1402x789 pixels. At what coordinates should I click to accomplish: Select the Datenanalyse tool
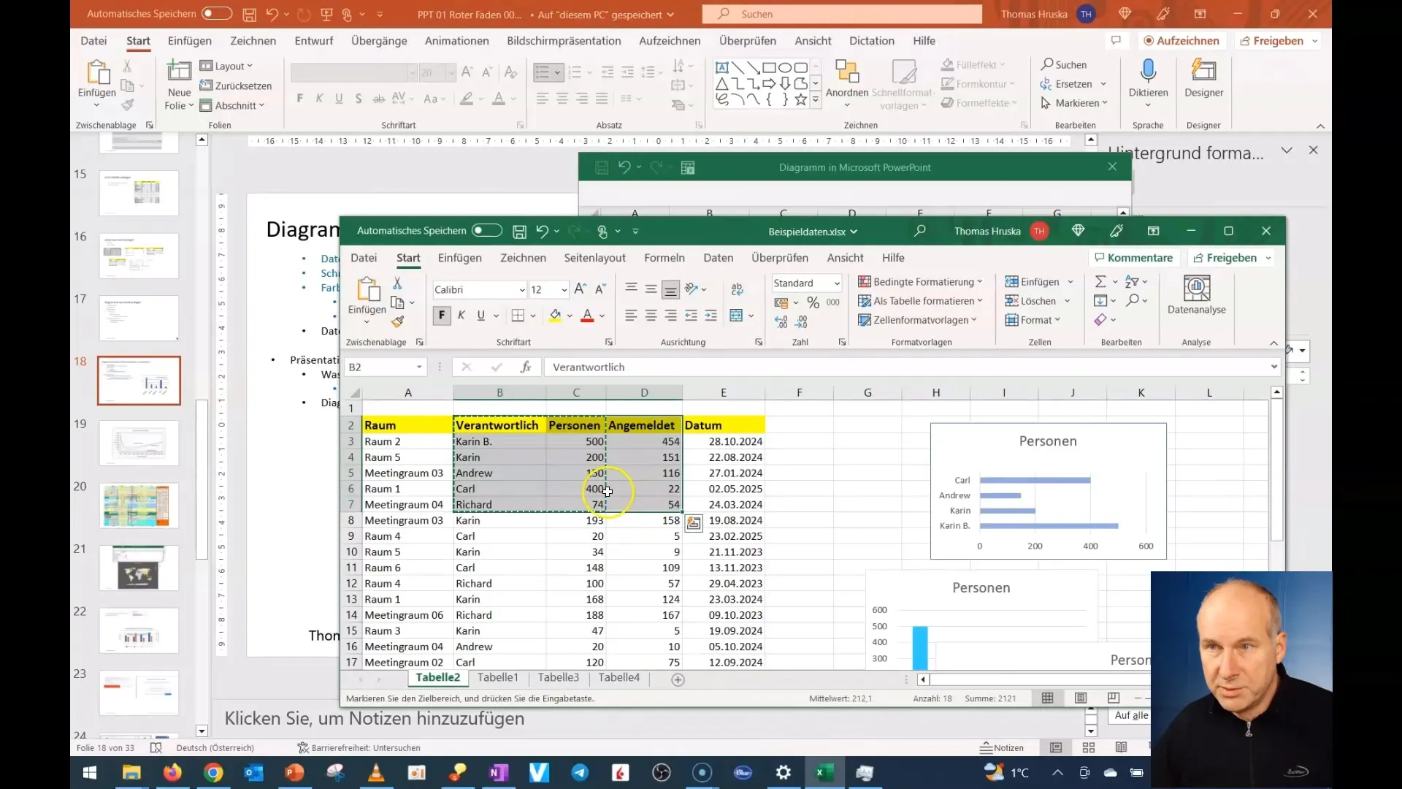pos(1197,296)
